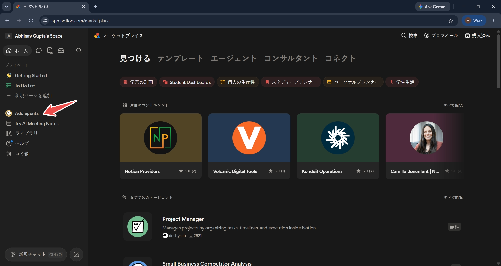Select the パーソナルプランナー chip
This screenshot has height=266, width=501.
click(x=353, y=82)
